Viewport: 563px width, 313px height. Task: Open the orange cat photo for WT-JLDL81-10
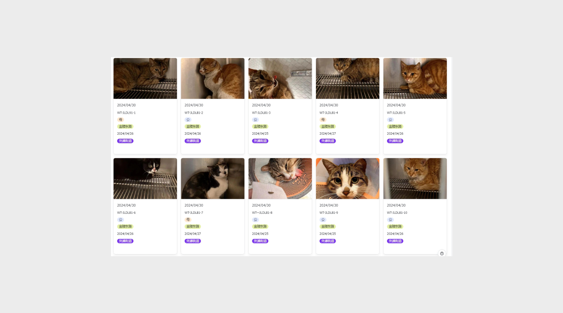[x=415, y=178]
